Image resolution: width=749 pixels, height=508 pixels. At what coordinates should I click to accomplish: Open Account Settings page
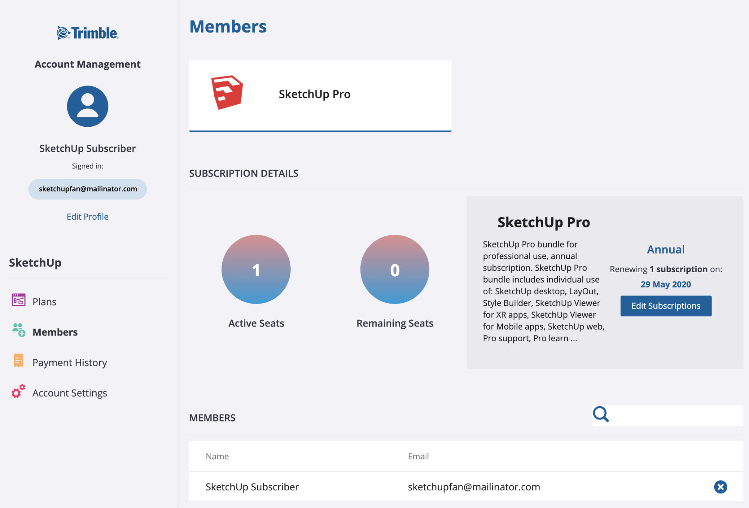(x=70, y=393)
